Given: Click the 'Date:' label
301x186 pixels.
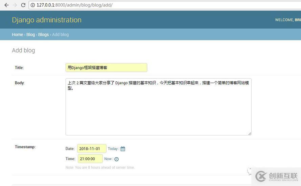Looking at the screenshot, I should pos(70,149).
